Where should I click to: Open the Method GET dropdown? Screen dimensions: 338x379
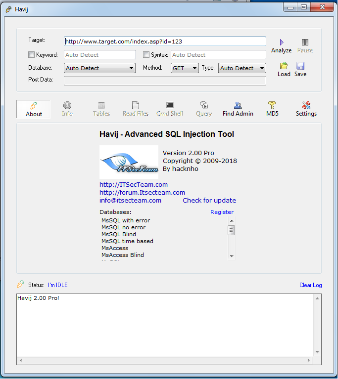click(185, 68)
